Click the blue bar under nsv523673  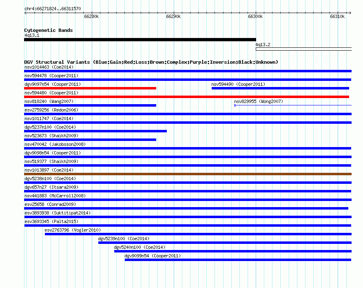click(x=90, y=140)
